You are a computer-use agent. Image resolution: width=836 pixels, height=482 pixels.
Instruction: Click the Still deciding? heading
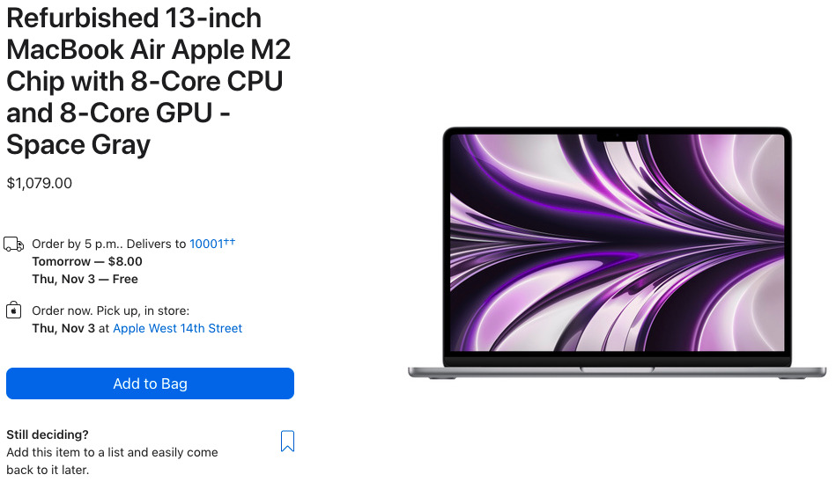pyautogui.click(x=48, y=435)
